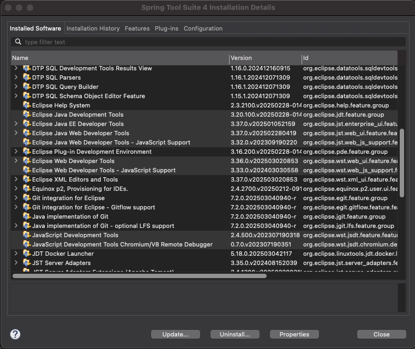Expand the Git integration for Eclipse row

16,197
